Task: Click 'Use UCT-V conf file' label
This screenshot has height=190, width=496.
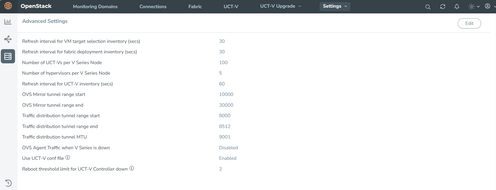Action: (43, 158)
